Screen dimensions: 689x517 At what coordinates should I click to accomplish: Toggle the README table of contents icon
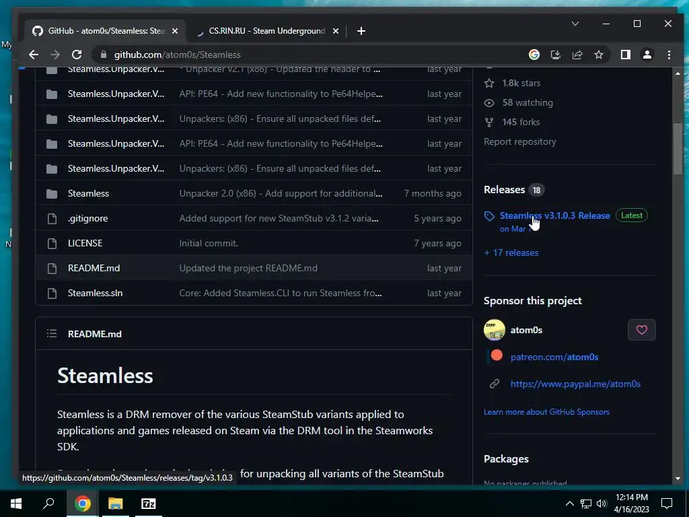click(x=52, y=334)
